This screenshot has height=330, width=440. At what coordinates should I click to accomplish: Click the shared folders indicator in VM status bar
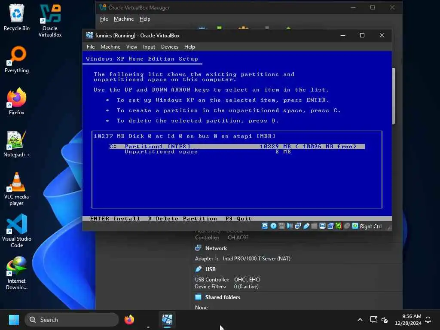tap(314, 226)
